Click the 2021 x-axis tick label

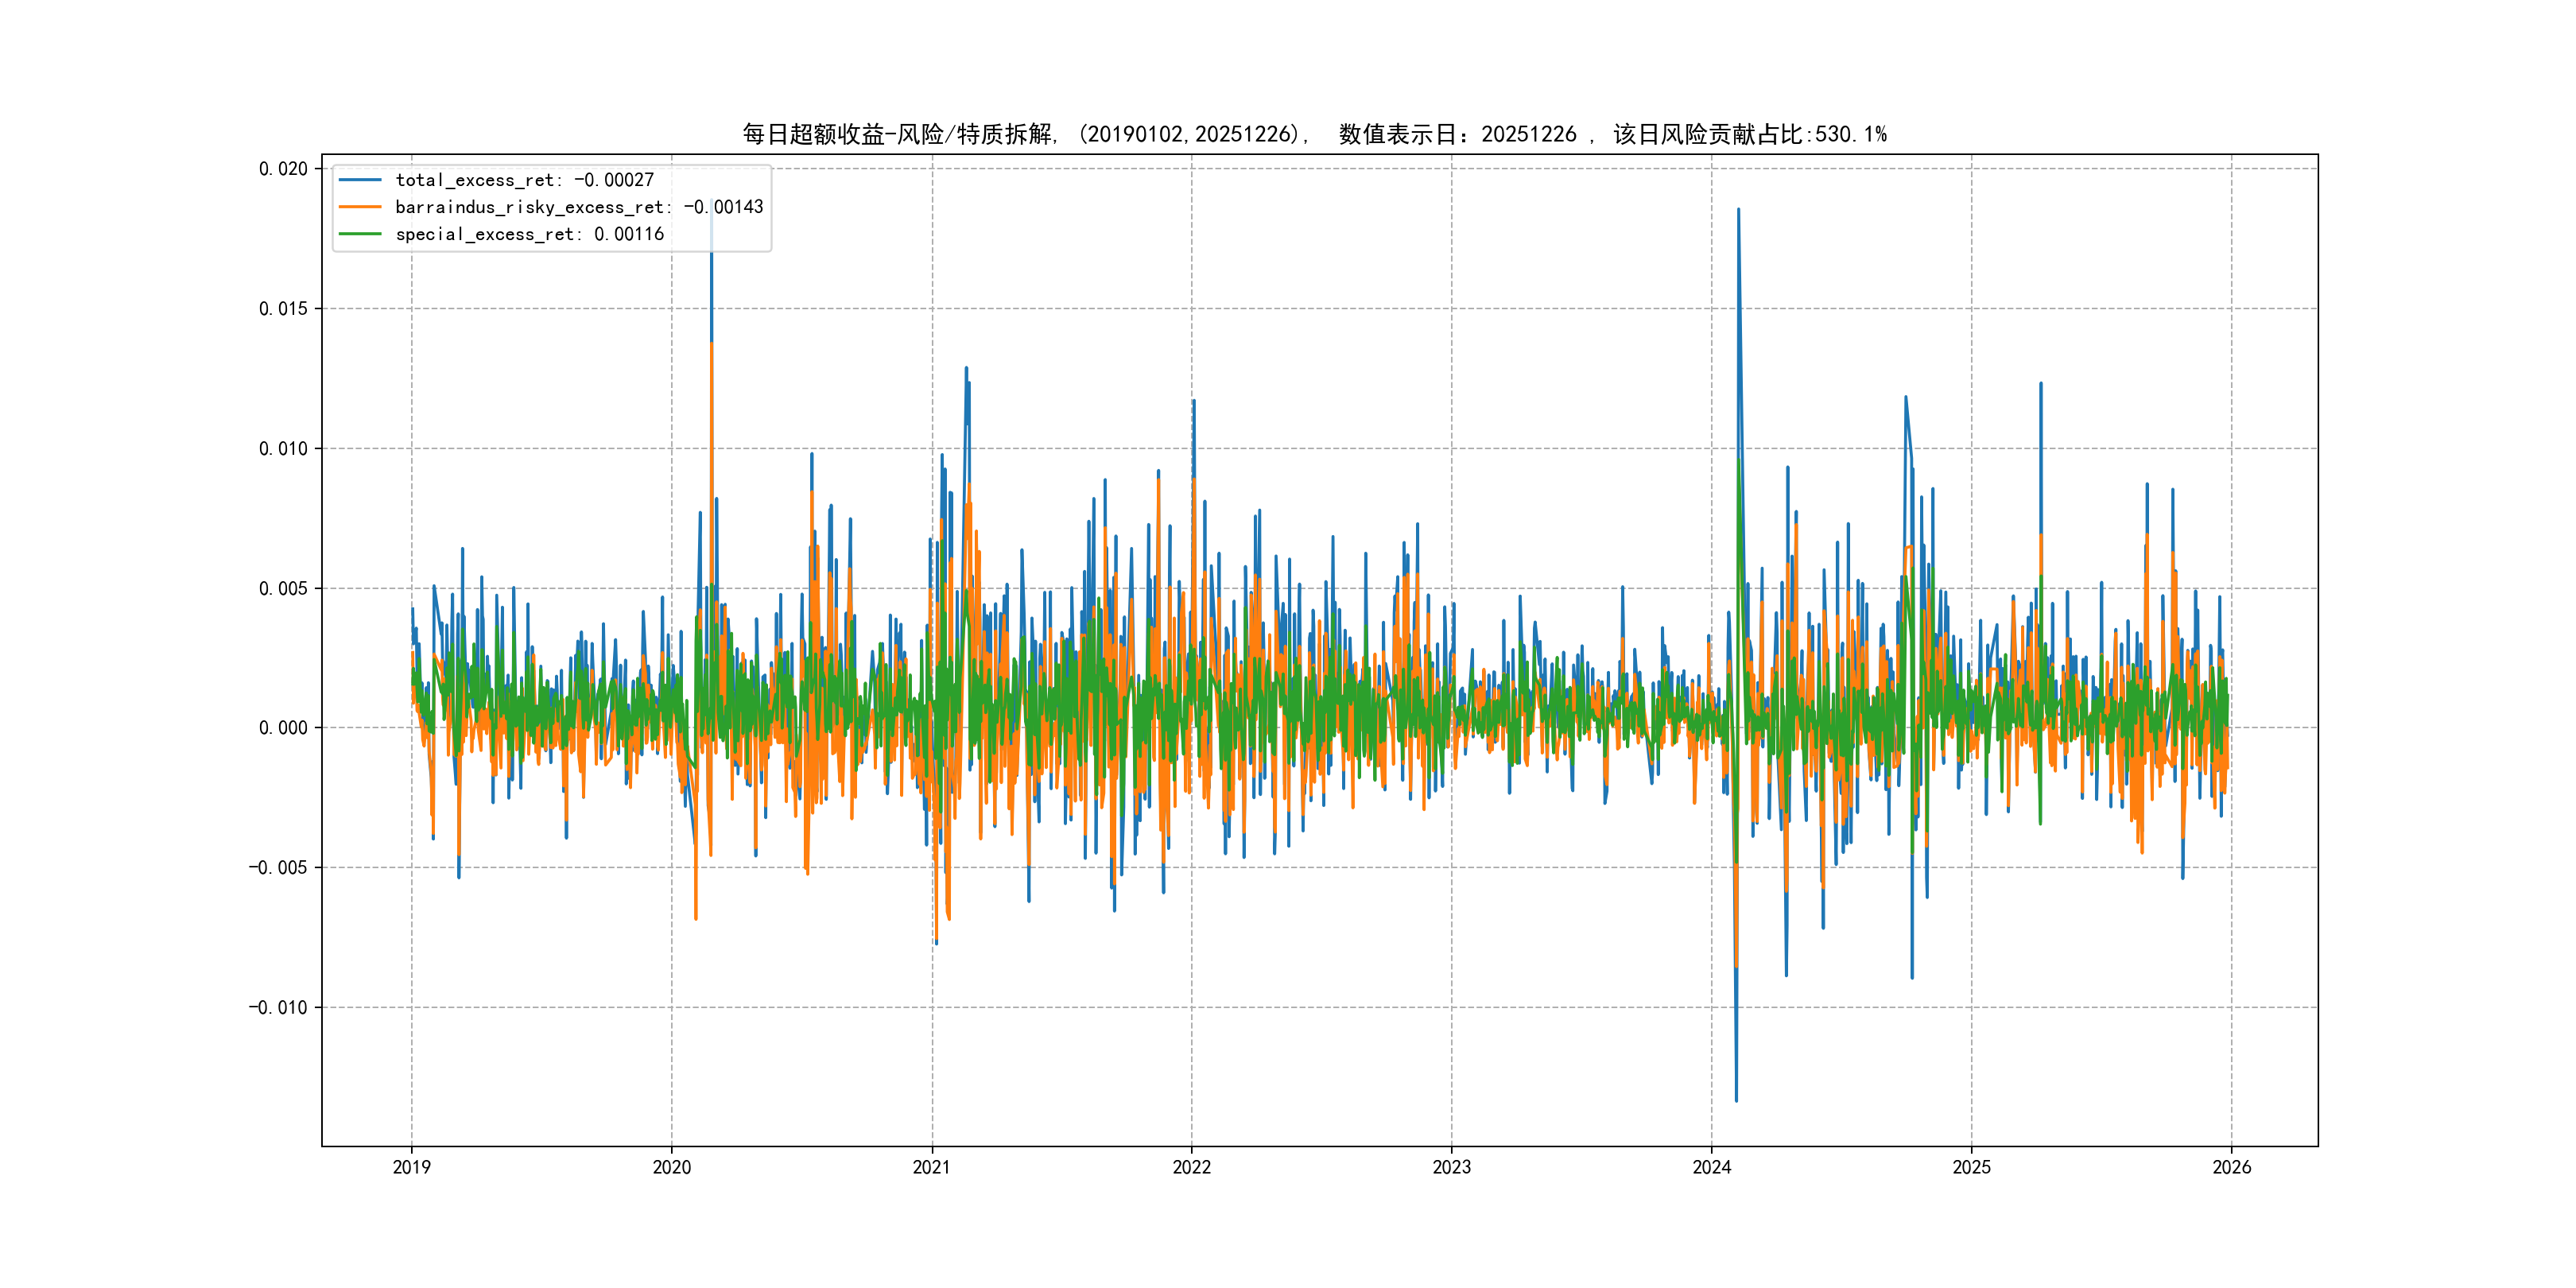point(931,1167)
